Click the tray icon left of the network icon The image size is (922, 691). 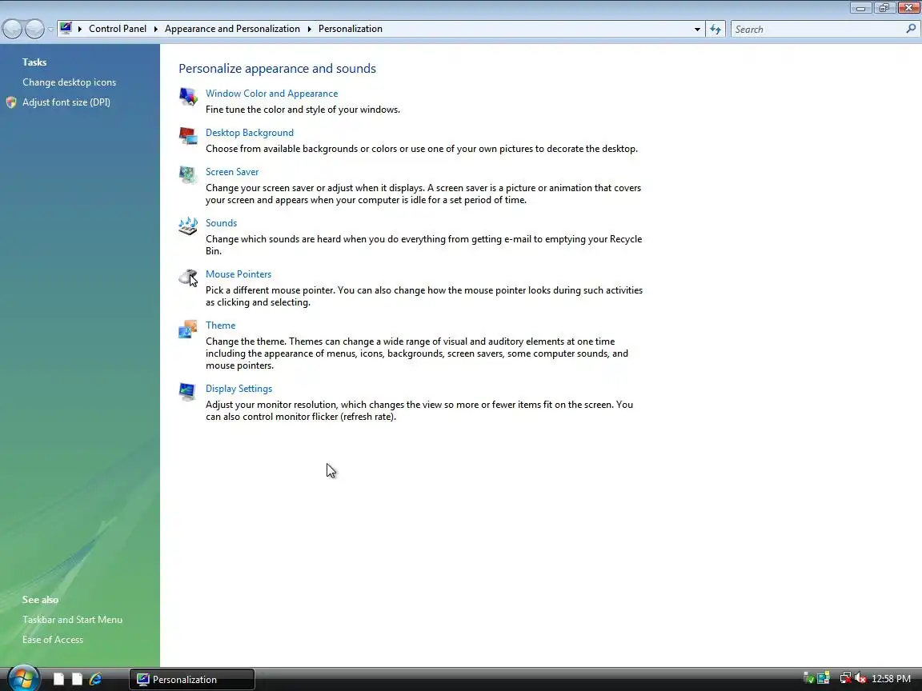tap(824, 679)
